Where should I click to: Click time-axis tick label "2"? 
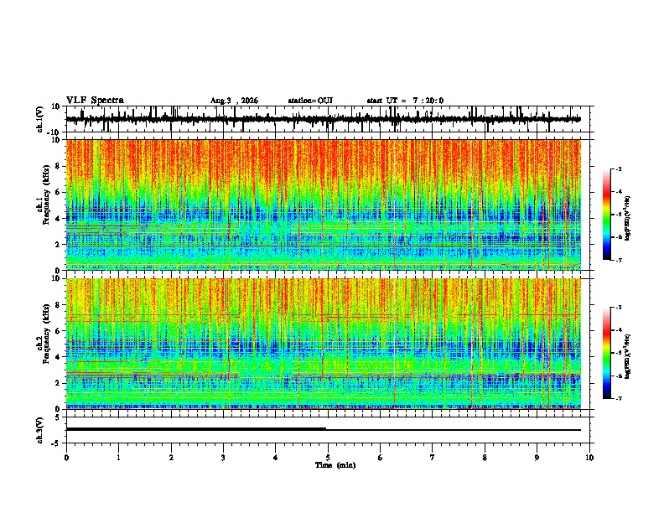click(171, 458)
